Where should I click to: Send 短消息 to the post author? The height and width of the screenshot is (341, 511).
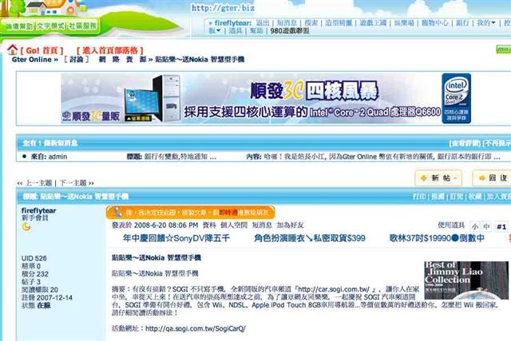click(262, 225)
